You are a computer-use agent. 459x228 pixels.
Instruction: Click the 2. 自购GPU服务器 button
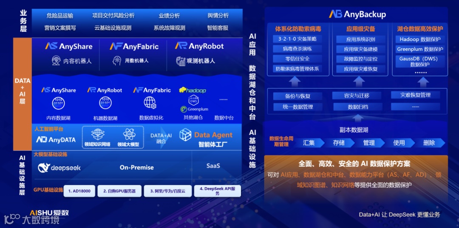tap(119, 191)
